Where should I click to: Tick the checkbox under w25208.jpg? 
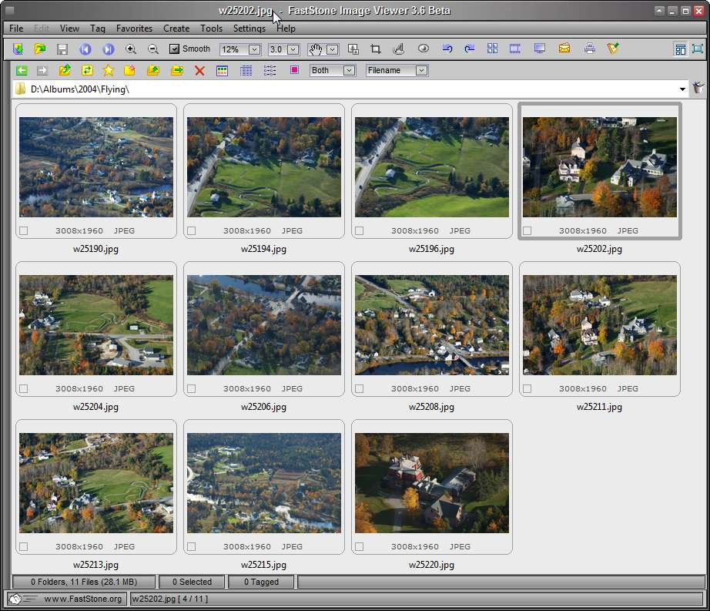pyautogui.click(x=359, y=388)
